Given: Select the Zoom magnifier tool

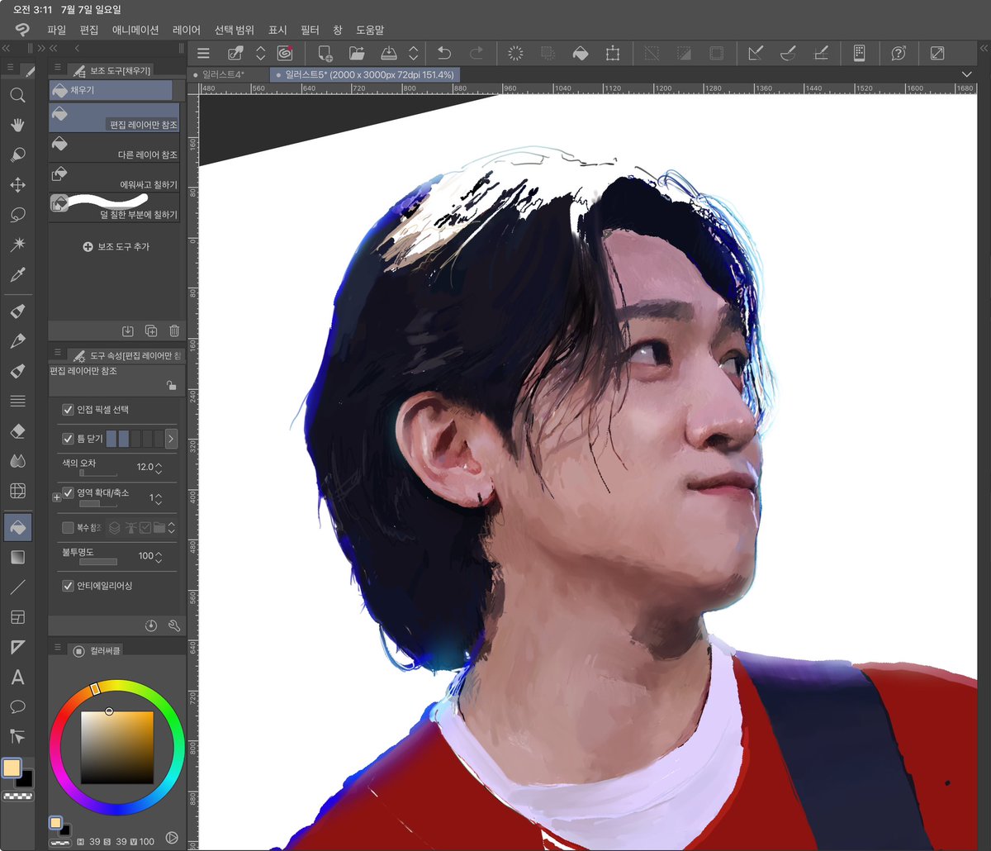Looking at the screenshot, I should 17,95.
